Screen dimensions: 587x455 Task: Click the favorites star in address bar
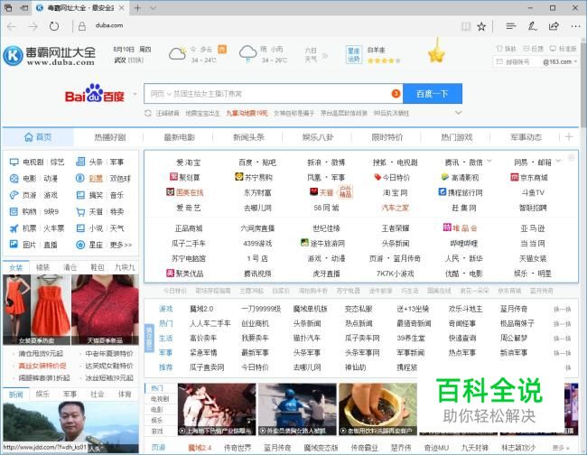[481, 26]
